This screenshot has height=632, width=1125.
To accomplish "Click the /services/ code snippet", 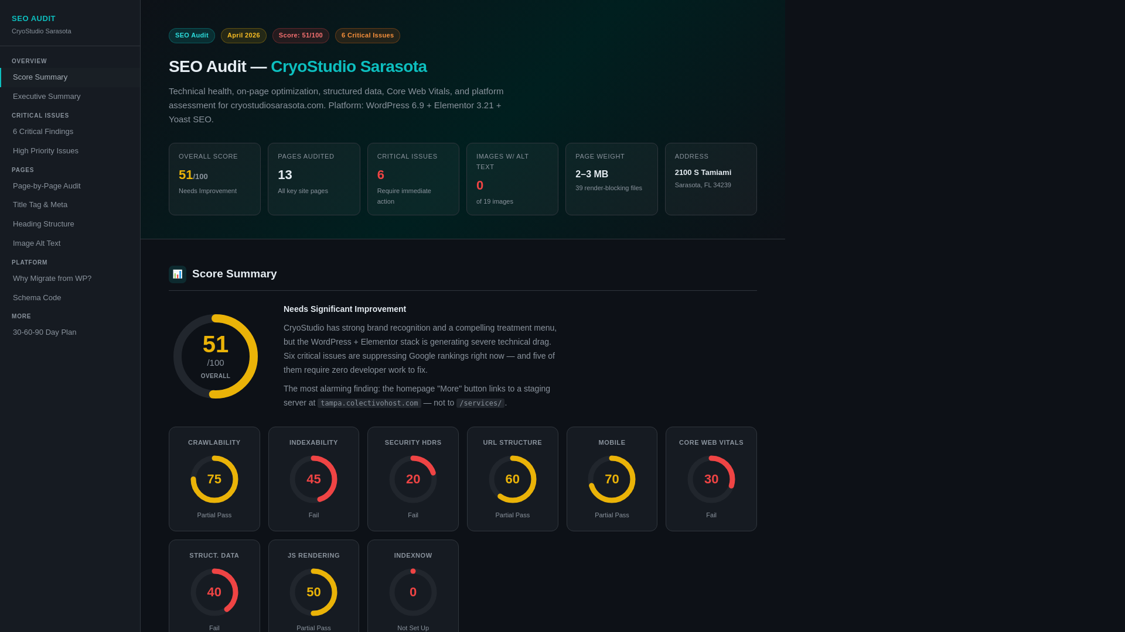I will 480,403.
